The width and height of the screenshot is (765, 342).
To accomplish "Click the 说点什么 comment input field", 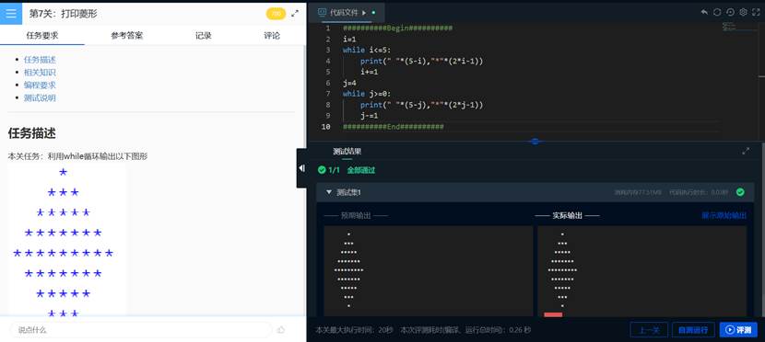I will pos(140,330).
